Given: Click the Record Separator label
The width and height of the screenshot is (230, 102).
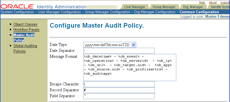Looking at the screenshot, I should point(64,90).
